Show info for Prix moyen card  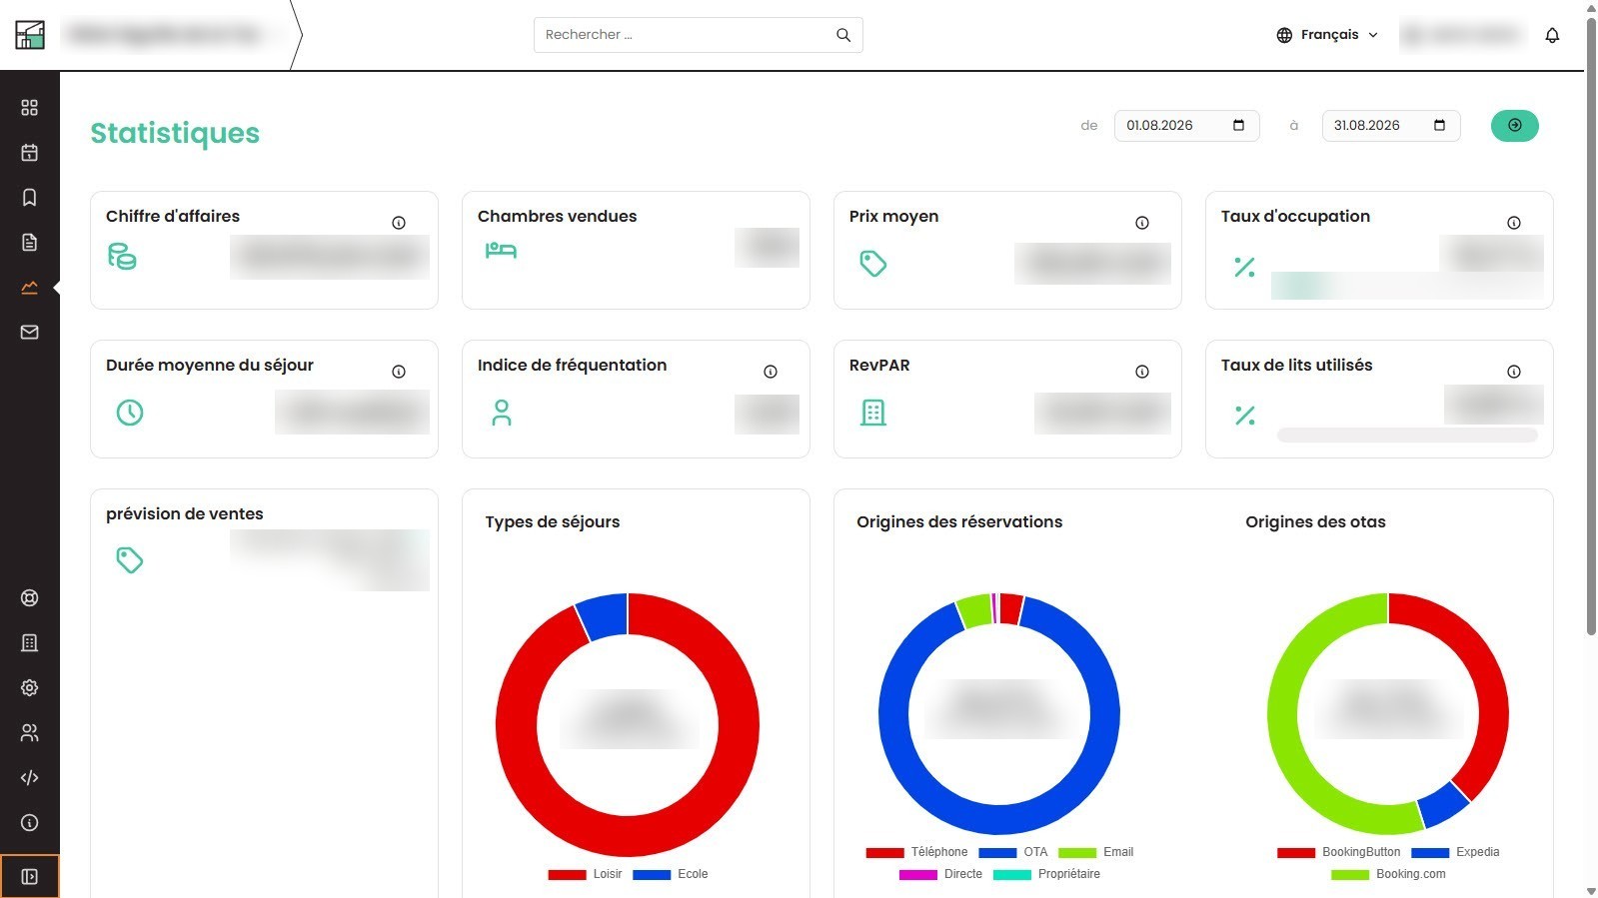coord(1142,223)
